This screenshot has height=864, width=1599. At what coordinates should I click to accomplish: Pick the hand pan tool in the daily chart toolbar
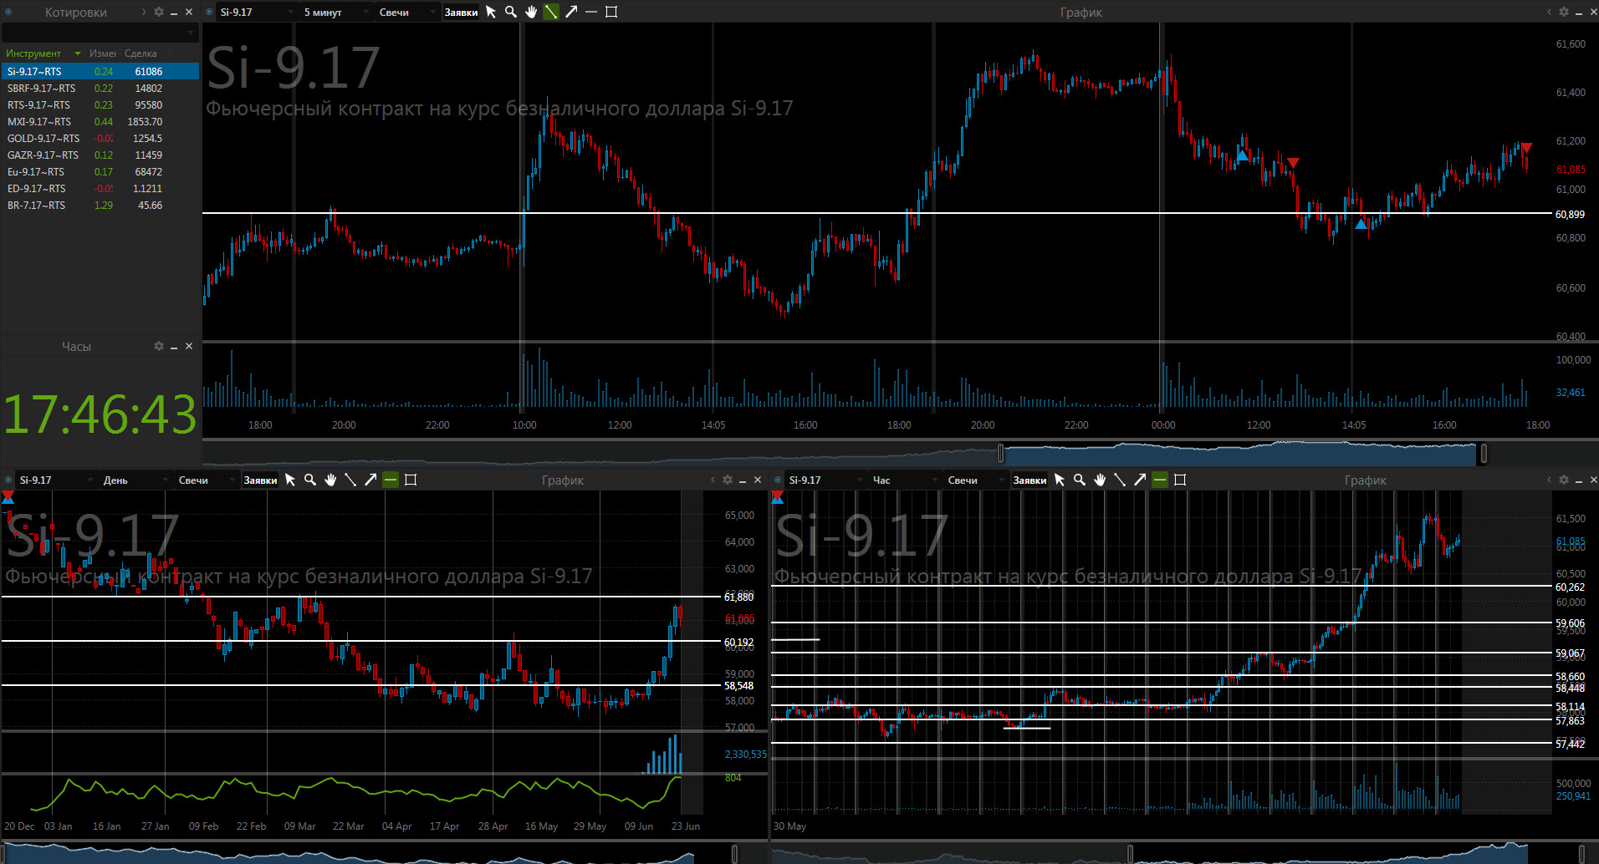pyautogui.click(x=330, y=480)
